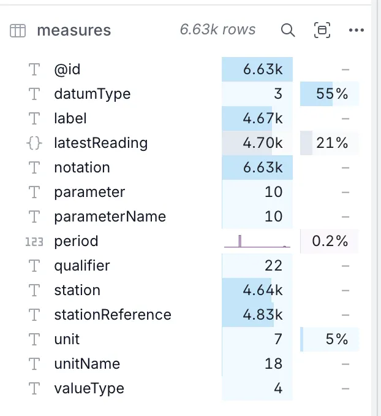The width and height of the screenshot is (381, 416).
Task: Select the unitName column row
Action: click(87, 364)
